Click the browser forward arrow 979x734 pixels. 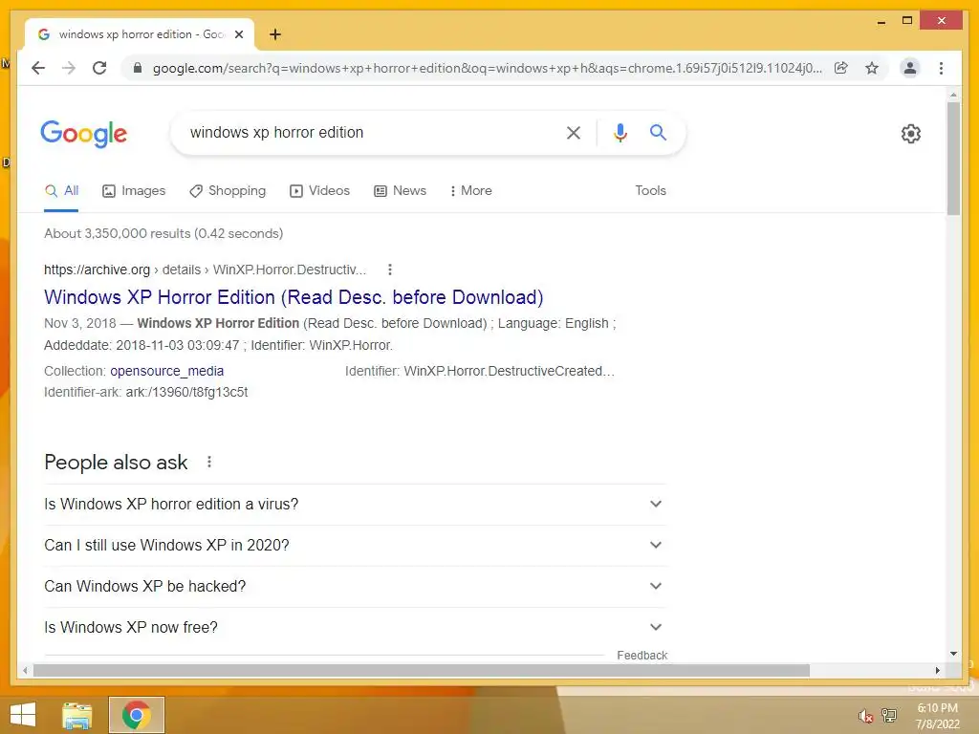69,68
